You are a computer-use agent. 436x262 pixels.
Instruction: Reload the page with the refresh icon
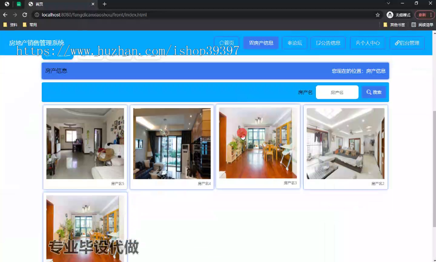tap(25, 15)
